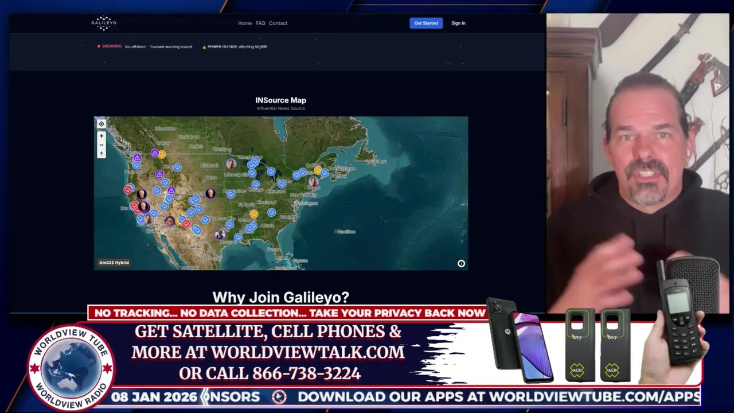Click the POWER OUTAGE alert in the ticker

(235, 46)
